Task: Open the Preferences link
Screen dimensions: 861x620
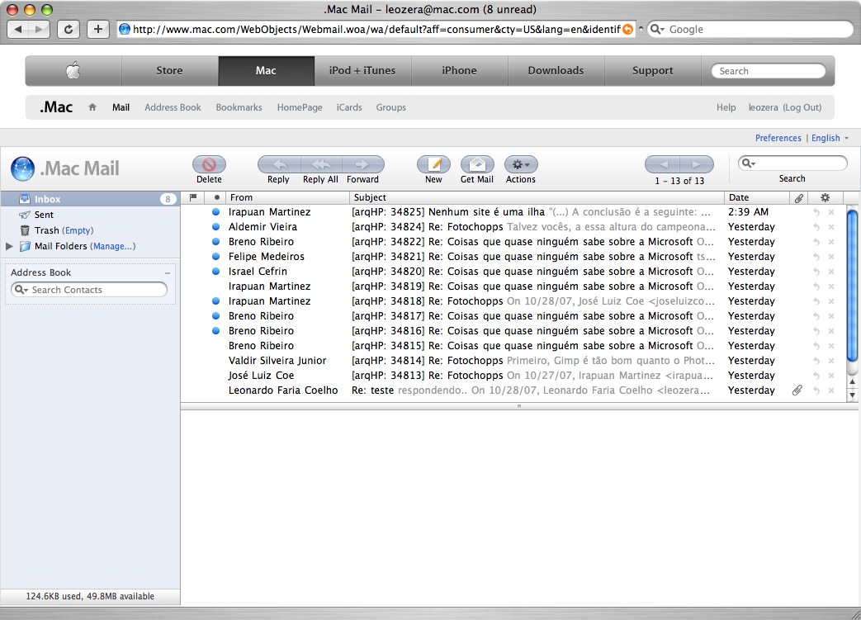Action: pyautogui.click(x=778, y=138)
